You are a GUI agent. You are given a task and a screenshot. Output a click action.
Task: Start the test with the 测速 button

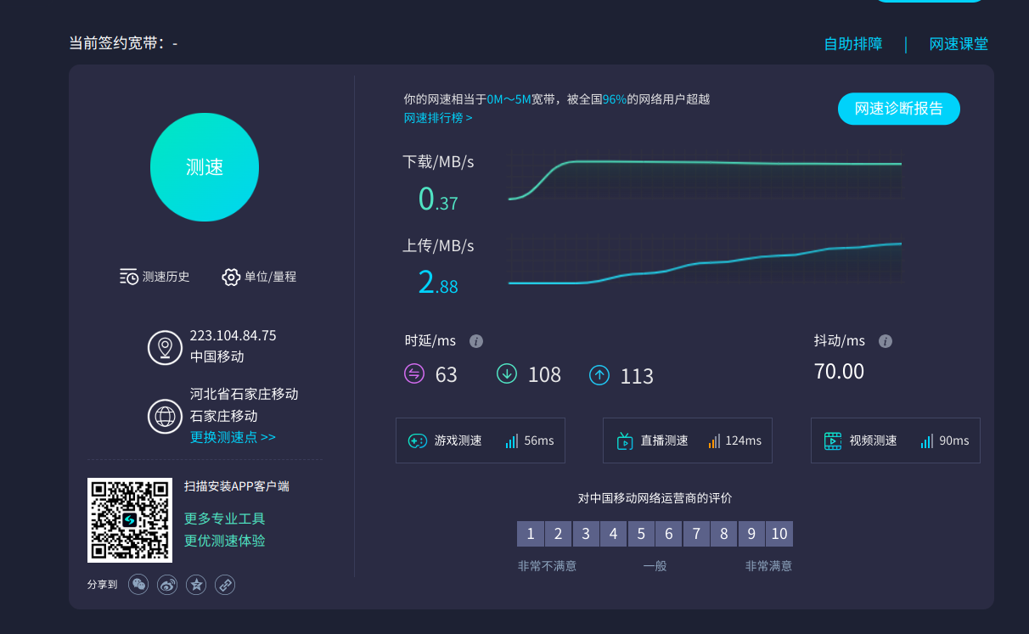point(205,167)
